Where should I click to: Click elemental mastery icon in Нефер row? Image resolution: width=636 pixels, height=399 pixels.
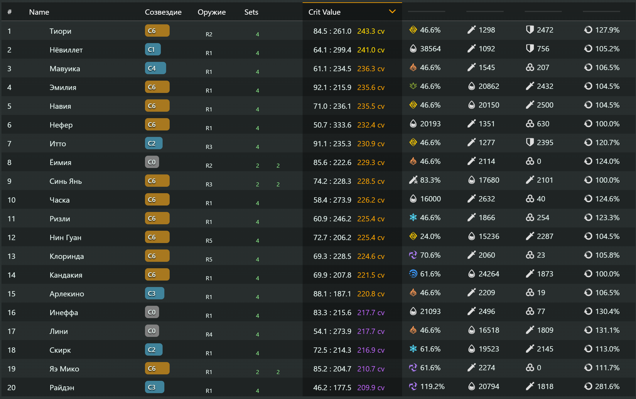click(x=530, y=124)
